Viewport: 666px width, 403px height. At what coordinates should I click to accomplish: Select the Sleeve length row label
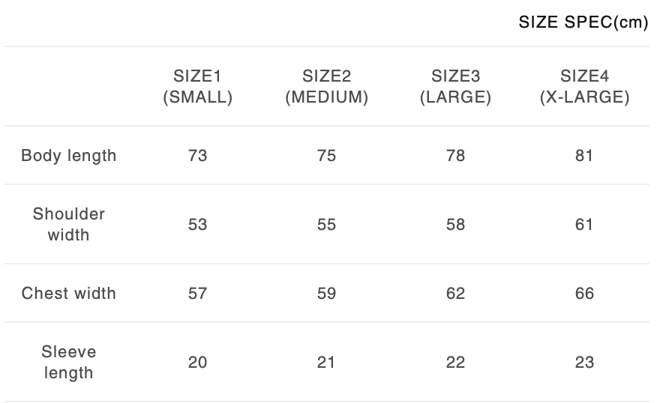69,363
